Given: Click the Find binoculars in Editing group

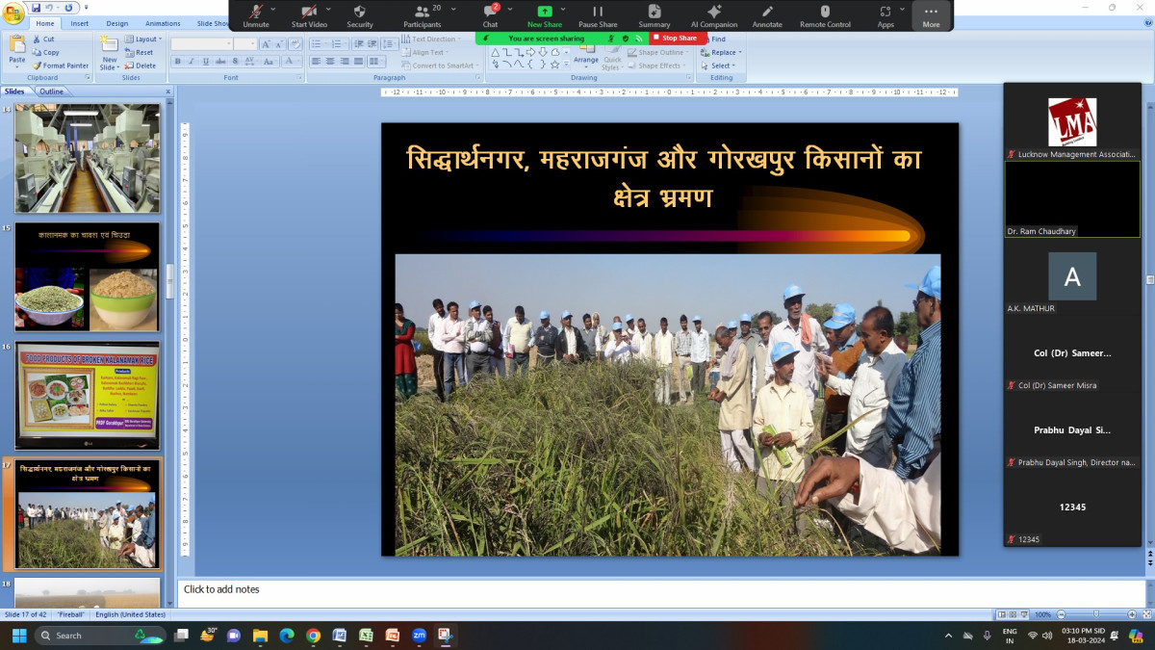Looking at the screenshot, I should 718,39.
